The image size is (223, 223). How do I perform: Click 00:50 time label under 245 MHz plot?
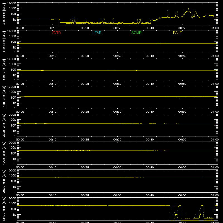click(x=182, y=28)
